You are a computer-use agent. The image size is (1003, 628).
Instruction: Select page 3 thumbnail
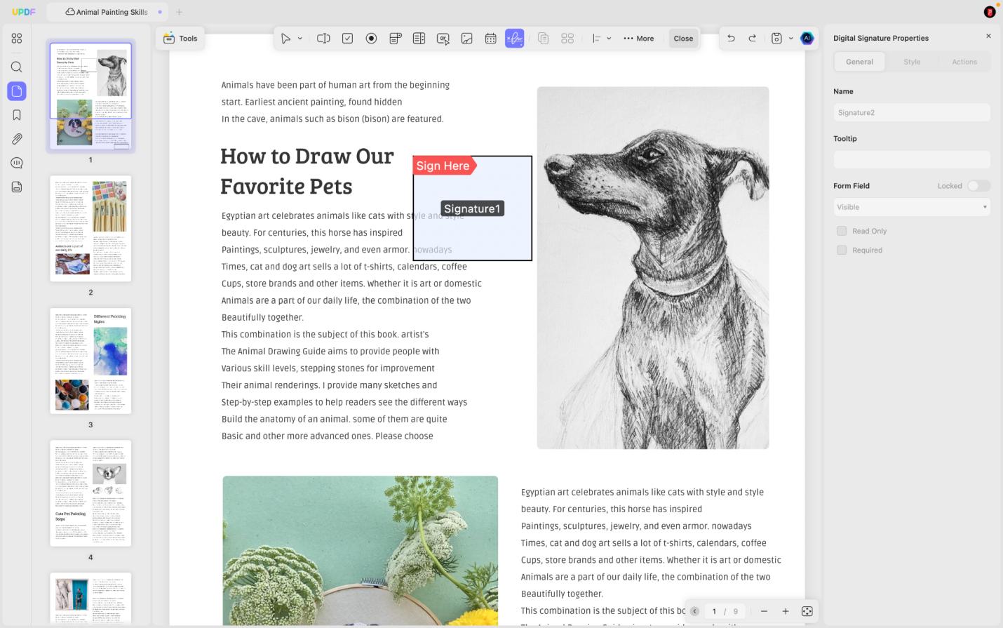90,361
